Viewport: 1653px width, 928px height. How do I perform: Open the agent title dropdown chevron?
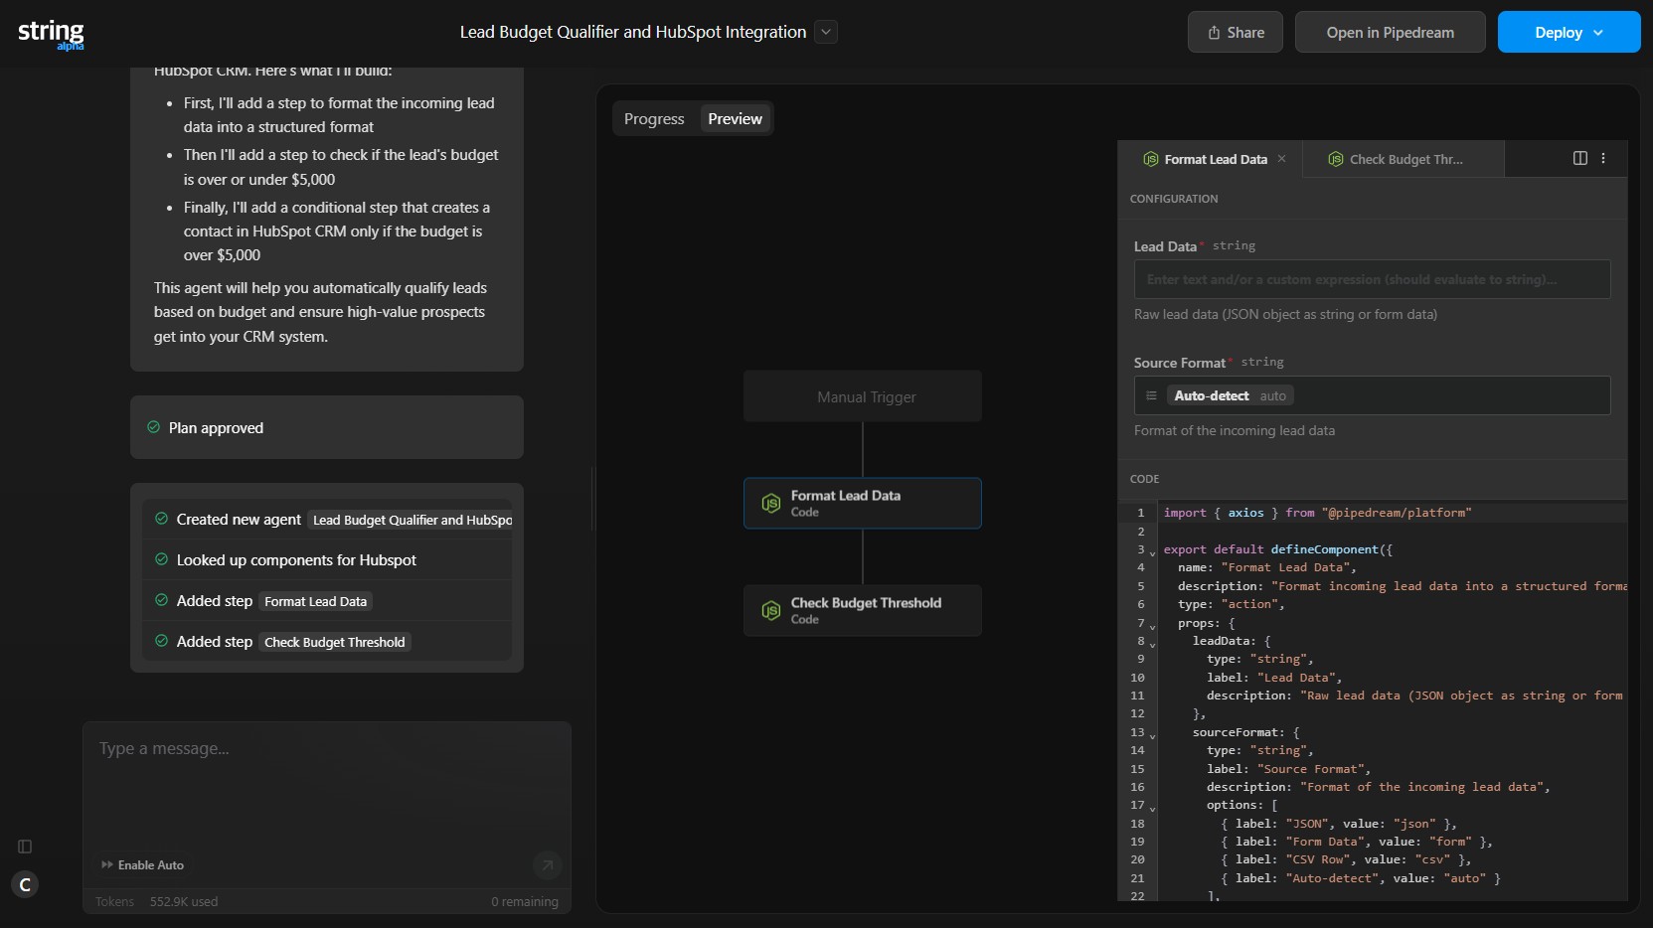[825, 32]
